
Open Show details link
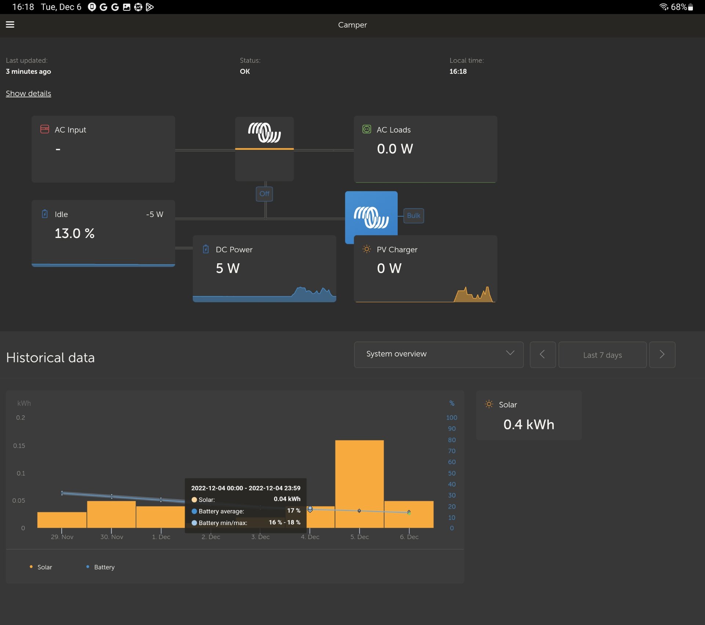[x=28, y=94]
